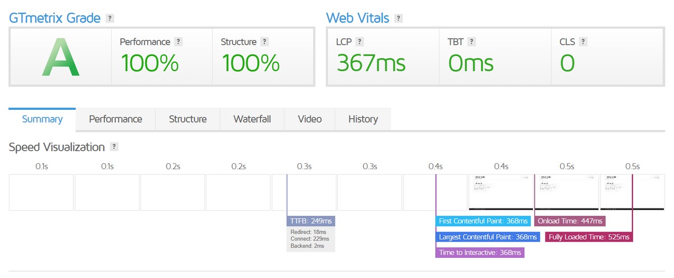This screenshot has width=674, height=278.
Task: Click the Time to Interactive: 368ms label
Action: (x=480, y=253)
